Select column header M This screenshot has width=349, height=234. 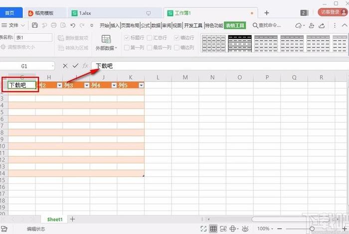[x=185, y=77]
